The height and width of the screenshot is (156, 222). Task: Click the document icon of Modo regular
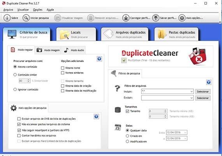pos(13,50)
